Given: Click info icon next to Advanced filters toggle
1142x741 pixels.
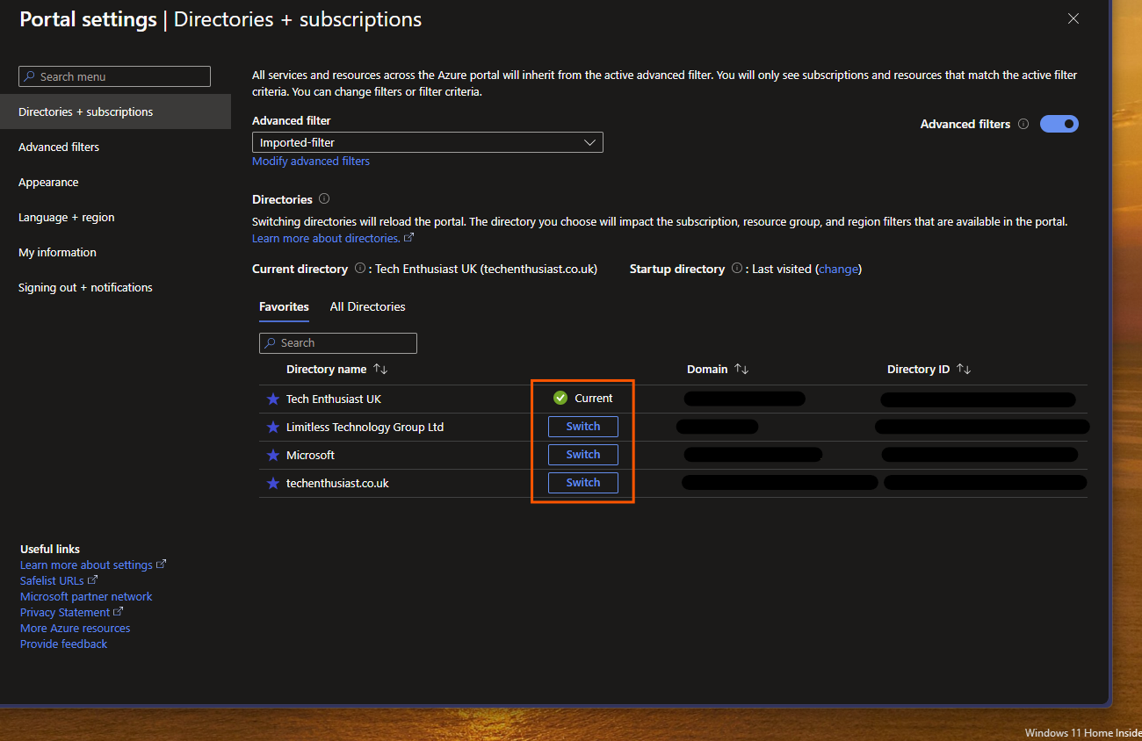Looking at the screenshot, I should [x=1023, y=124].
